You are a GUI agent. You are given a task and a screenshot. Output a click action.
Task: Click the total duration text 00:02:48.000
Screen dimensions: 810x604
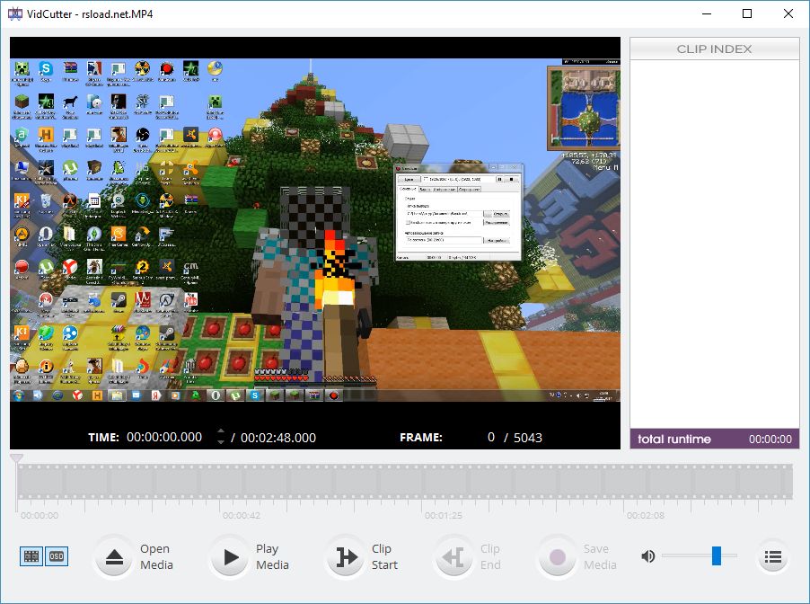click(x=278, y=438)
